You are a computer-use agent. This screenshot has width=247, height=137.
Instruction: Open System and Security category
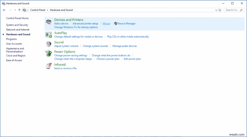click(x=17, y=25)
